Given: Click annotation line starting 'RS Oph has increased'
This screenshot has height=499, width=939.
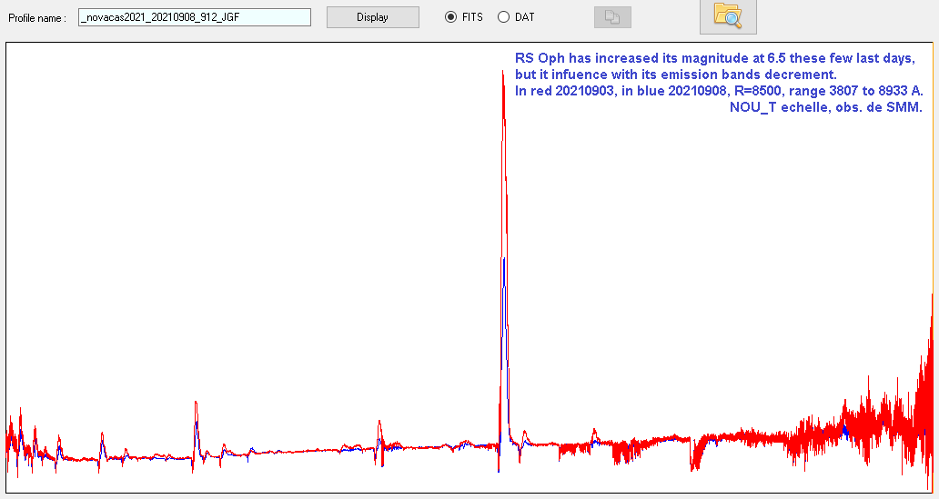Looking at the screenshot, I should pos(714,58).
